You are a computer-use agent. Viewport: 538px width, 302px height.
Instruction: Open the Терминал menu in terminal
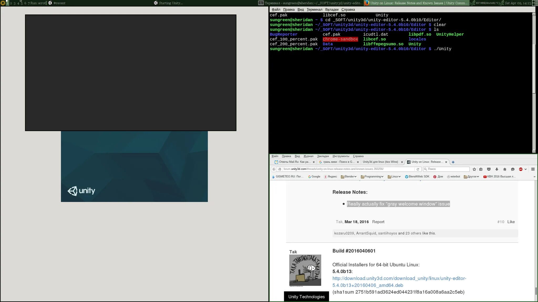pos(314,9)
